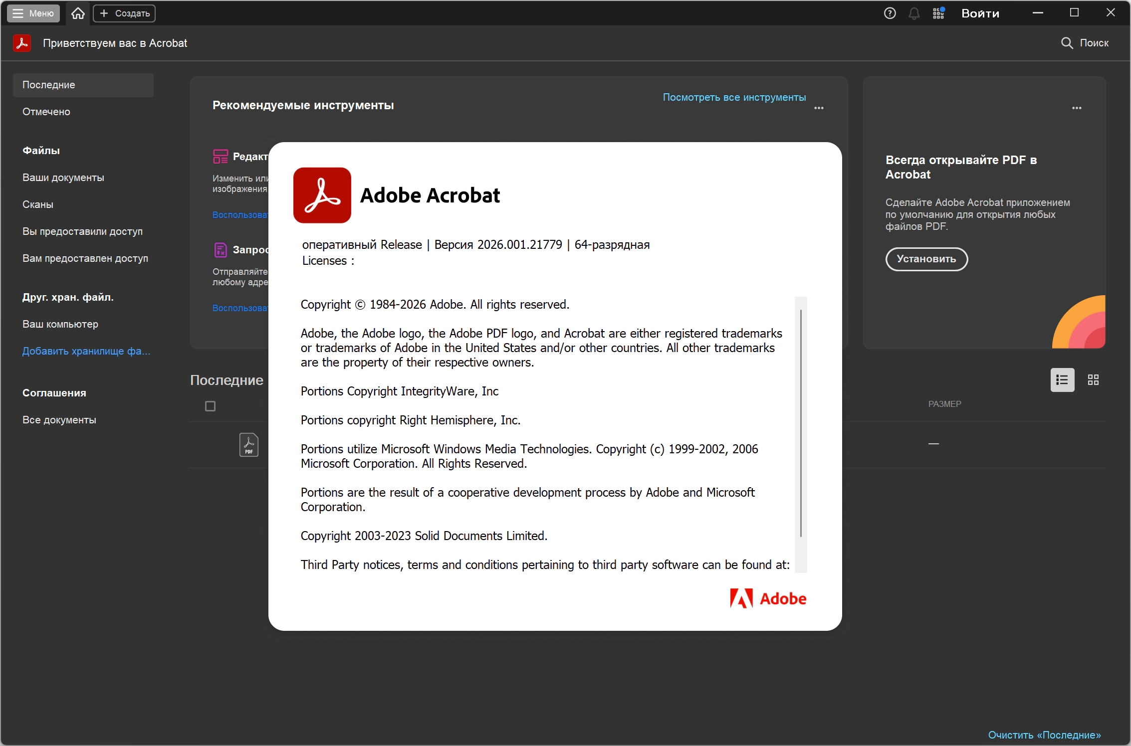Open Вы предоставили доступ
This screenshot has width=1131, height=746.
coord(82,231)
